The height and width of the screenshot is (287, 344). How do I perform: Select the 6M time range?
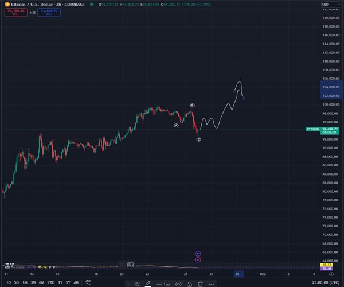(x=41, y=282)
